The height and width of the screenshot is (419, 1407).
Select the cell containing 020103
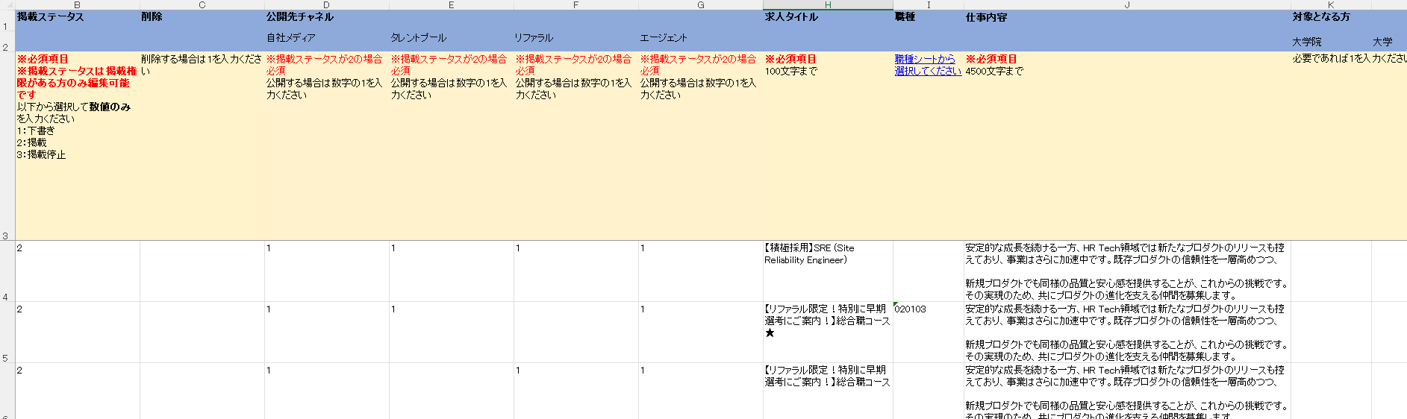click(x=927, y=332)
